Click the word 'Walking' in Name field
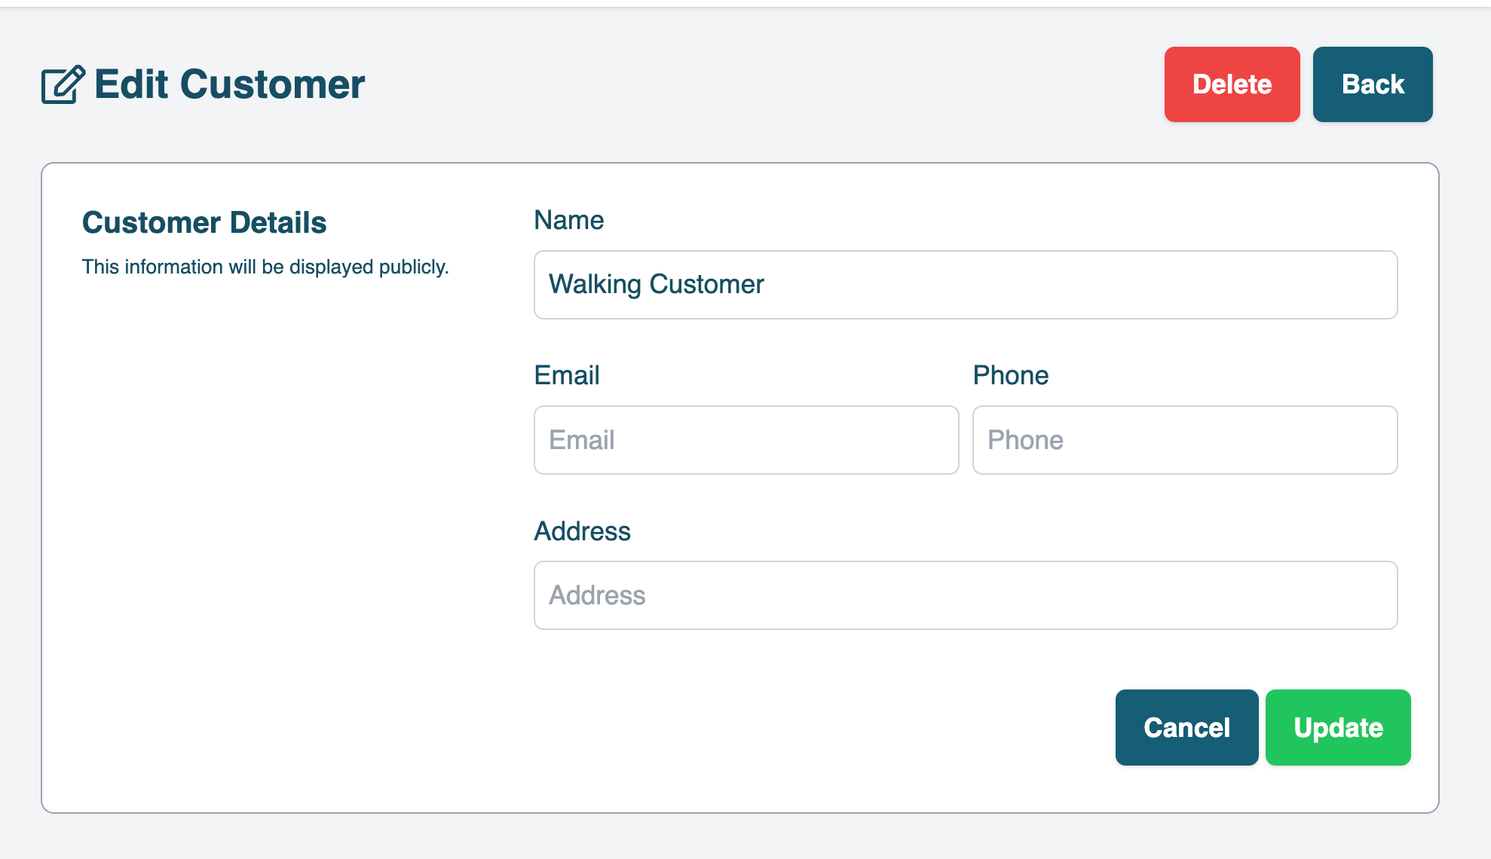The height and width of the screenshot is (859, 1491). 595,285
